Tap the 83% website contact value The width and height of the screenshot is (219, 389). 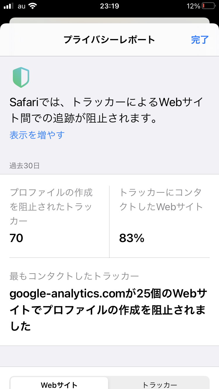[132, 238]
